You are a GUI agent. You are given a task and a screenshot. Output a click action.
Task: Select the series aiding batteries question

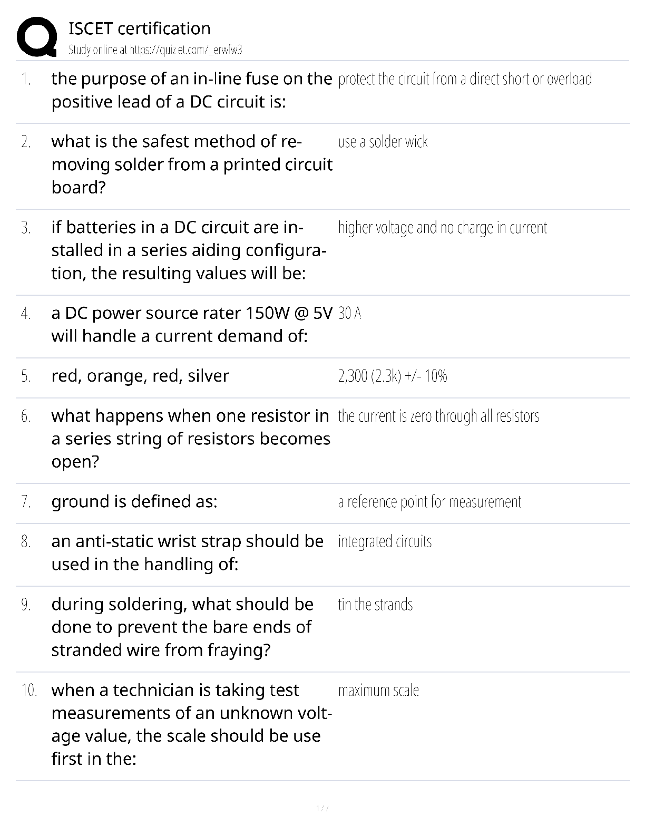[189, 250]
